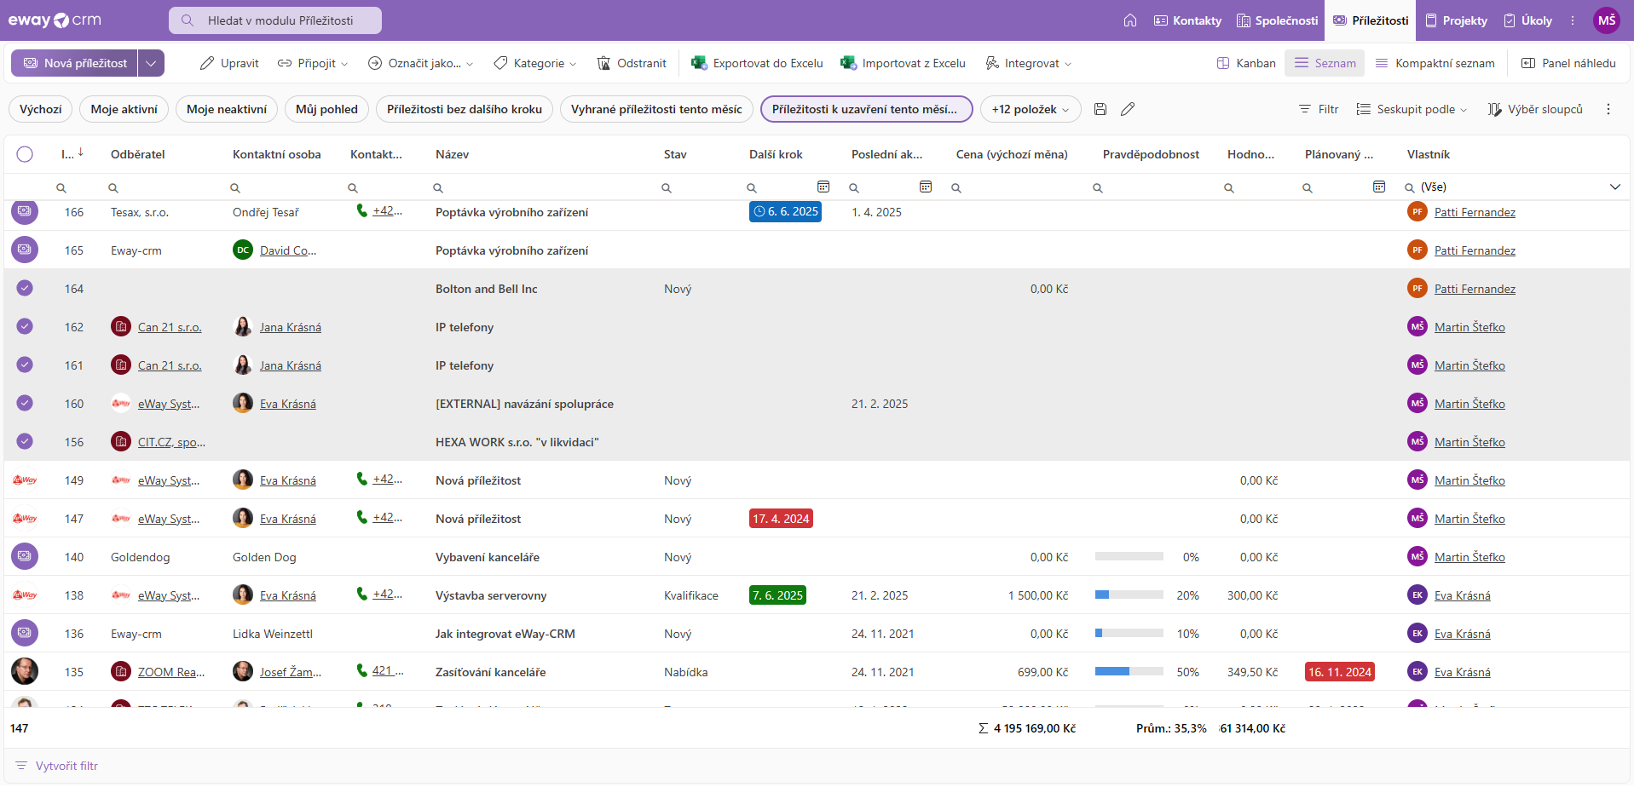This screenshot has width=1634, height=787.
Task: Click the phone icon in row 138
Action: click(x=361, y=594)
